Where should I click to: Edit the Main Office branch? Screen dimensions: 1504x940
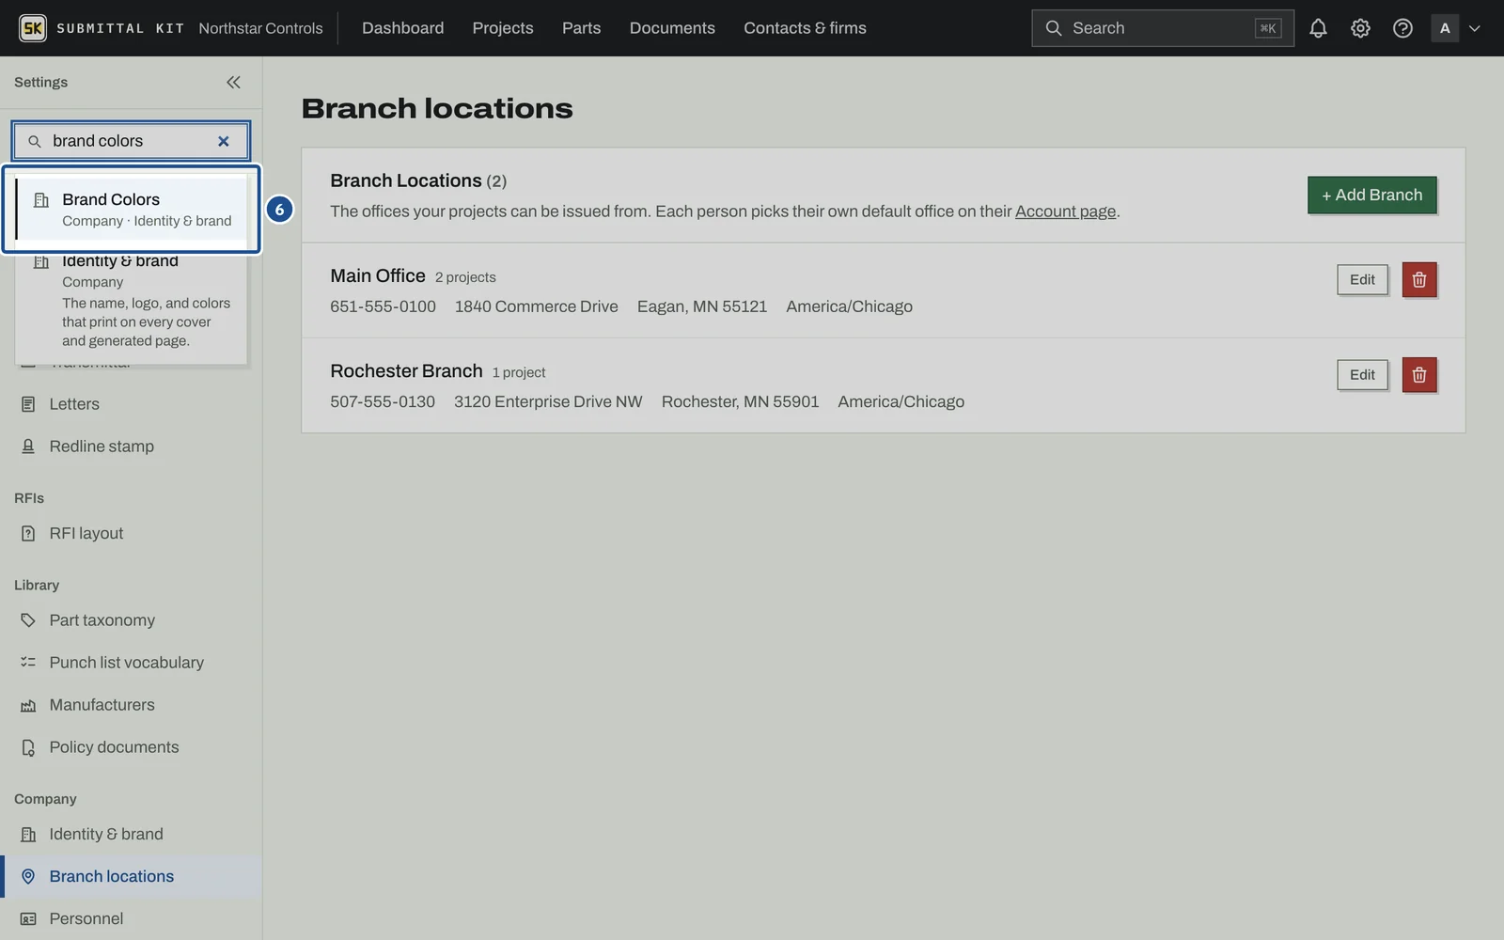pyautogui.click(x=1362, y=280)
